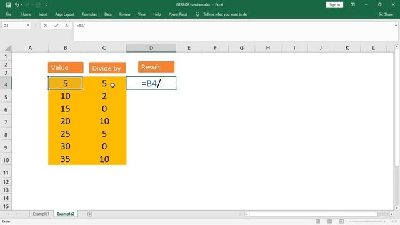Open Customize Quick Access Toolbar dropdown

tap(46, 4)
